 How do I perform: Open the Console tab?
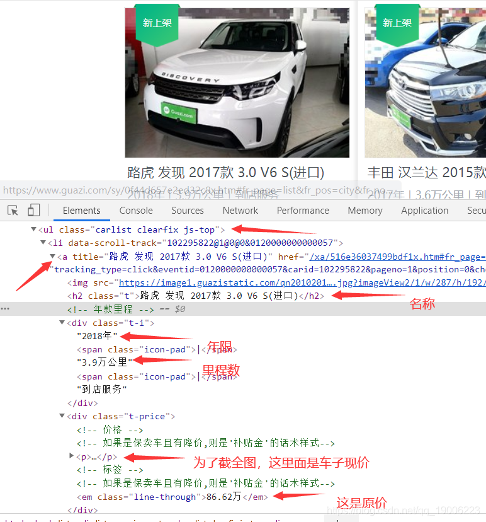[136, 211]
